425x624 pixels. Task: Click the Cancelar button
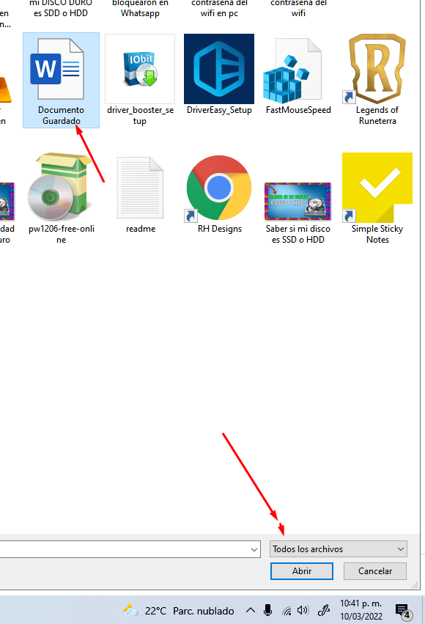tap(375, 571)
